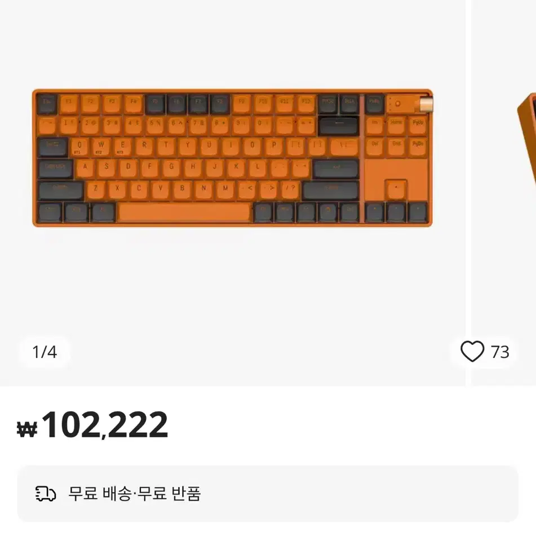Tap the heart icon to like this product

click(x=472, y=351)
